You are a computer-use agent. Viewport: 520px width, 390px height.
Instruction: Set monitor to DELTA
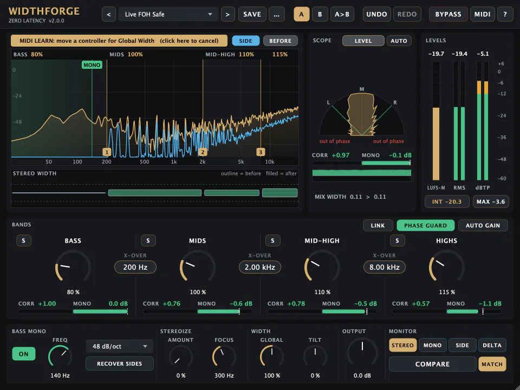click(x=492, y=345)
